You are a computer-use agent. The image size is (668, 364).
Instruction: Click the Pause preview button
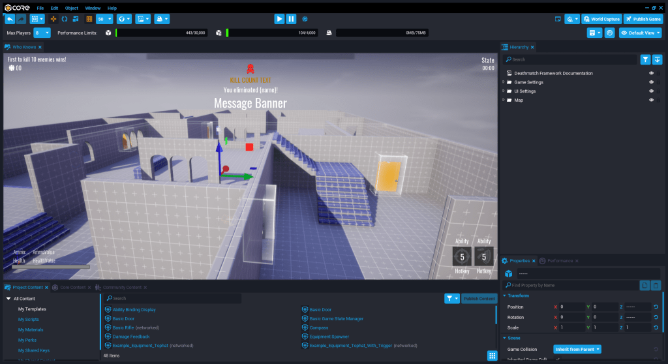[291, 19]
